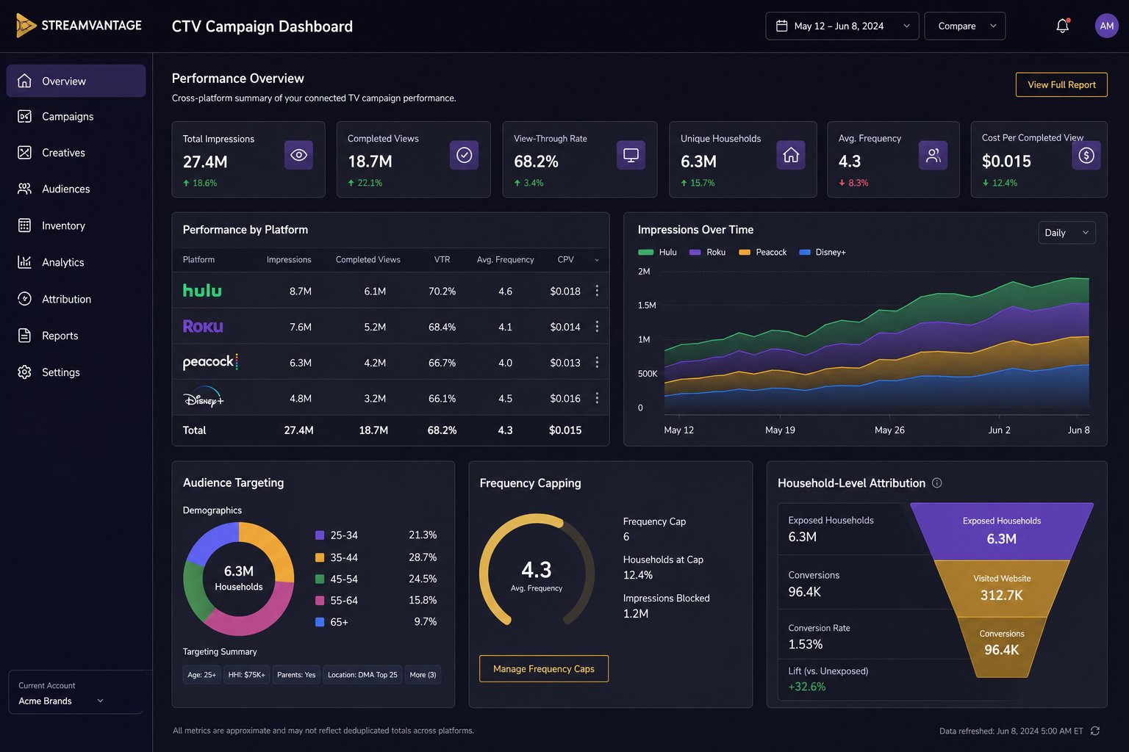The width and height of the screenshot is (1129, 752).
Task: Click the Campaigns sidebar icon
Action: pyautogui.click(x=24, y=116)
